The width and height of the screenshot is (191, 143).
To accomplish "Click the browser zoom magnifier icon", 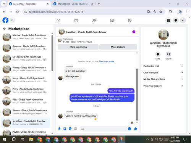I will 155,12.
